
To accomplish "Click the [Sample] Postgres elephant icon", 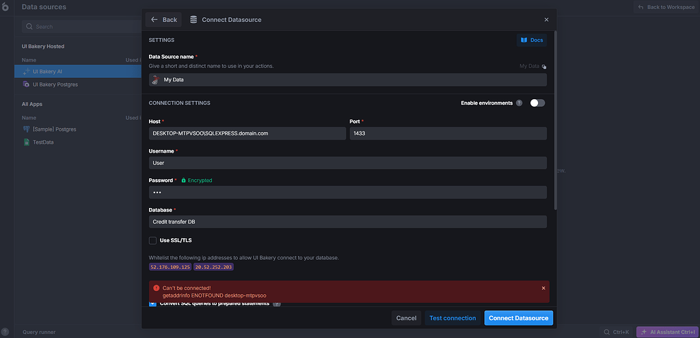I will tap(27, 129).
